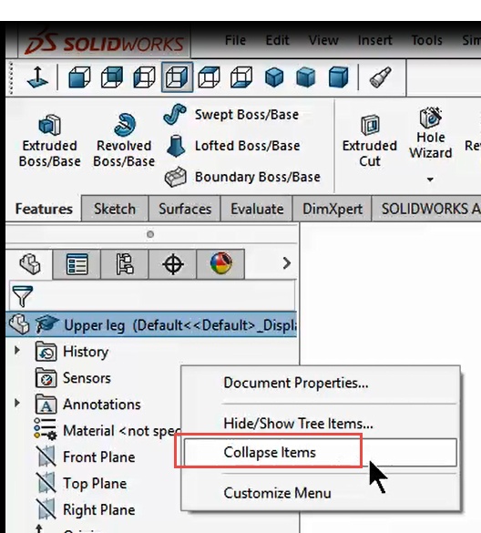Switch to the Evaluate tab
Viewport: 481px width, 533px height.
(x=257, y=209)
